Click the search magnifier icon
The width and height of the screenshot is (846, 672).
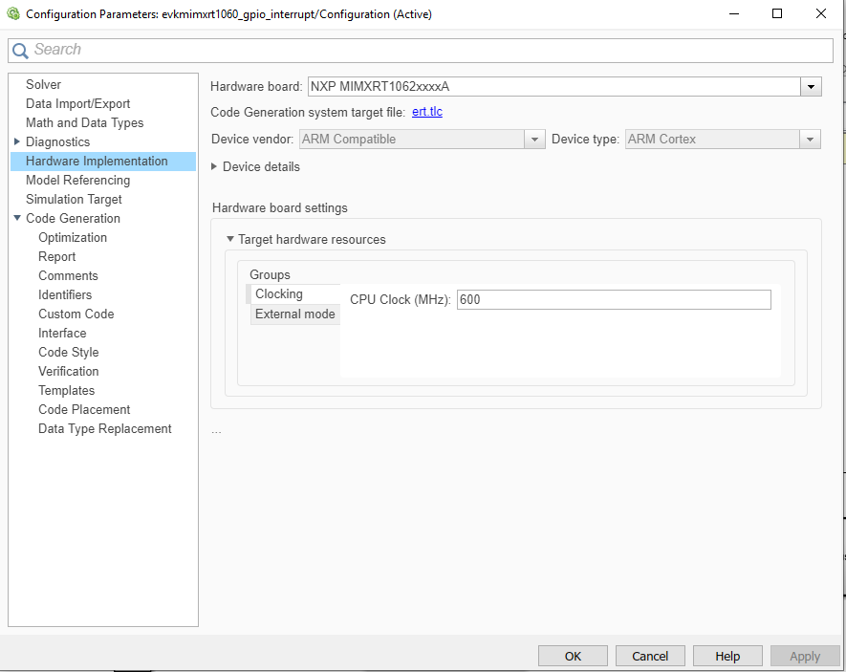click(20, 51)
